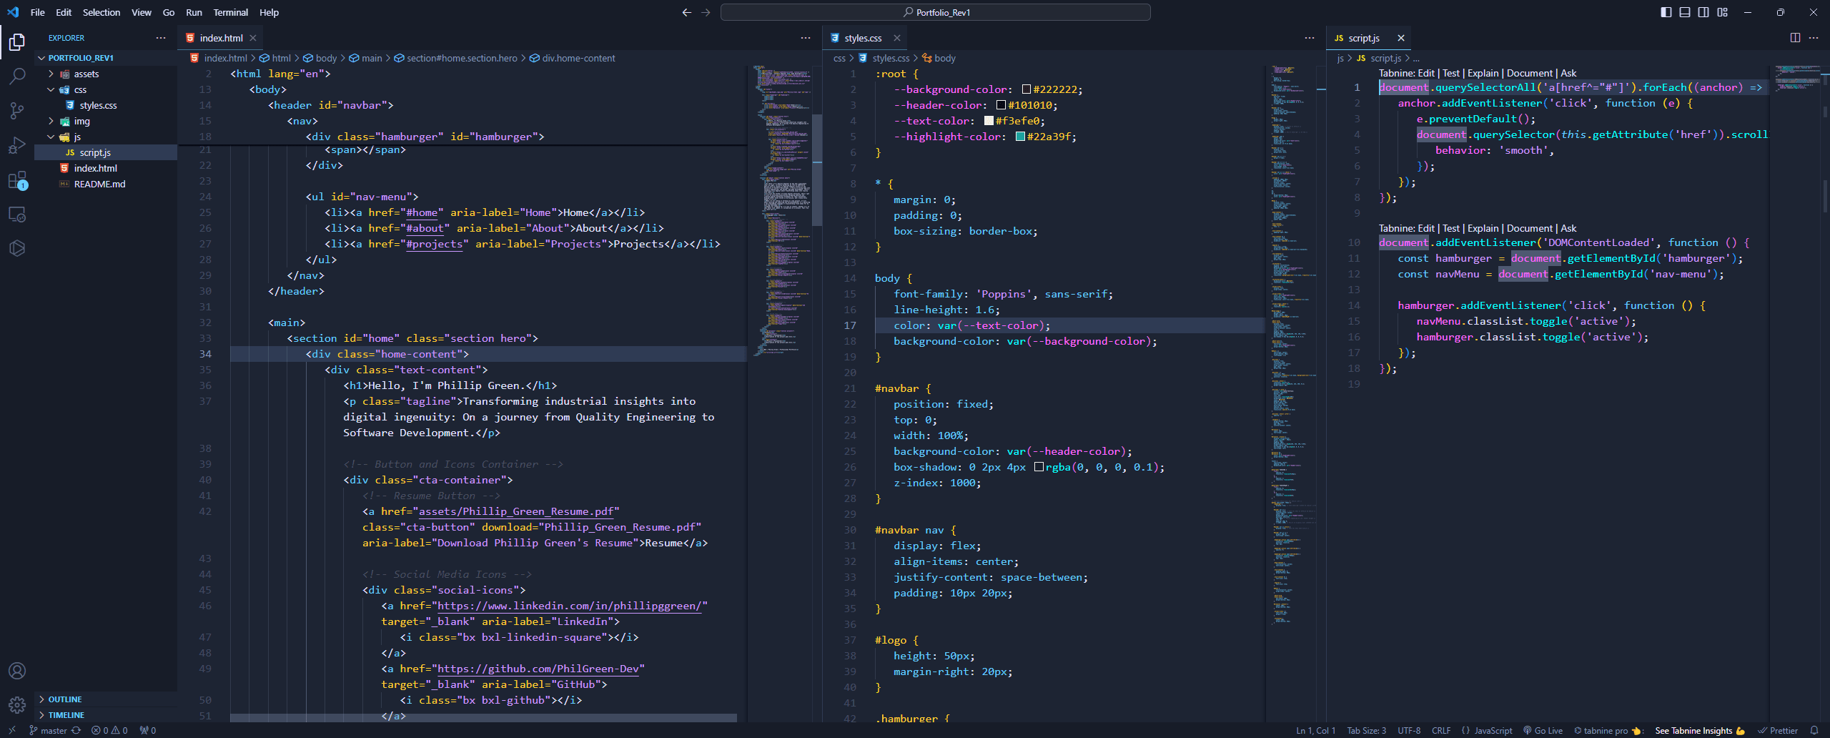Screen dimensions: 1830x738
Task: Open the Terminal menu
Action: click(x=230, y=12)
